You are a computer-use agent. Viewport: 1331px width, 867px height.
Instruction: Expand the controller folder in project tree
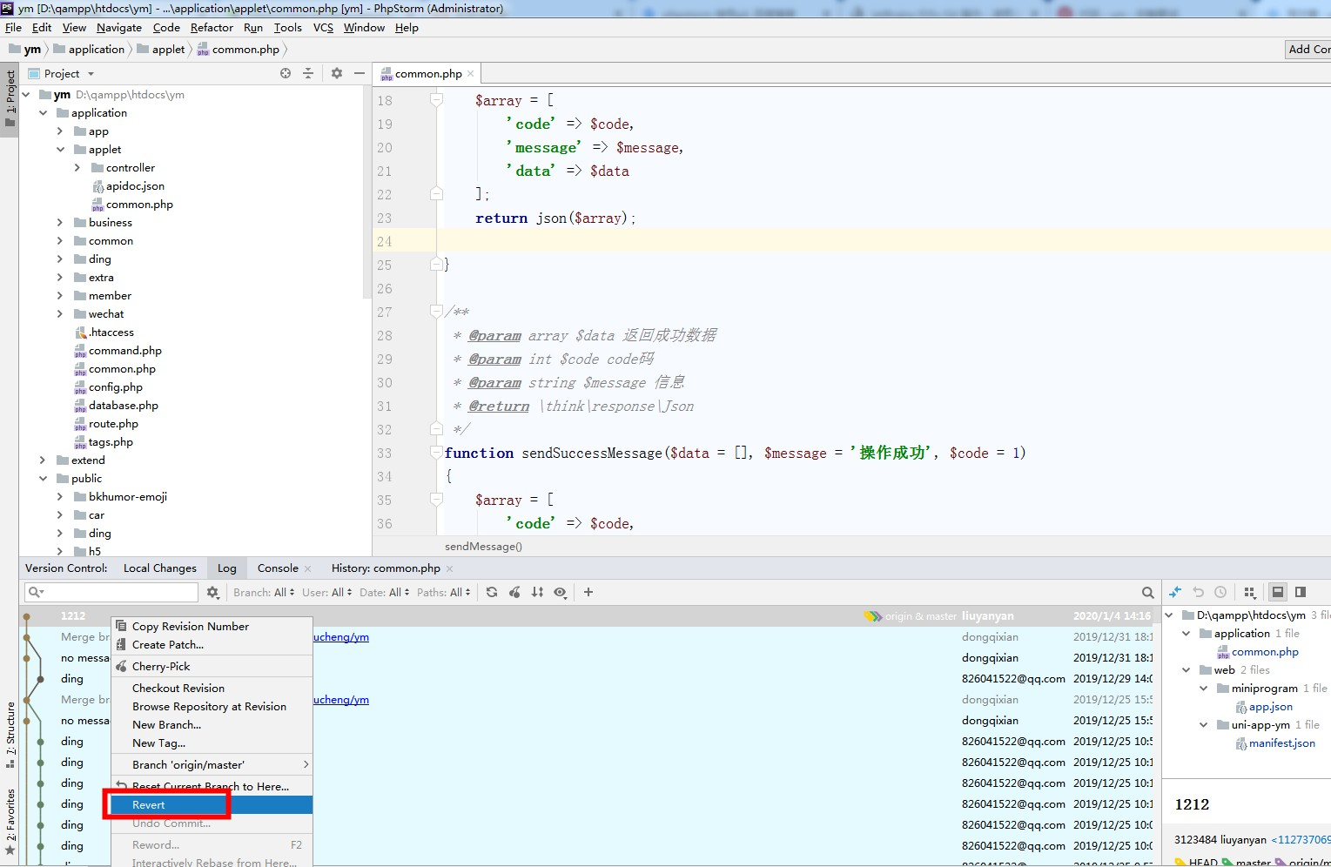[77, 168]
